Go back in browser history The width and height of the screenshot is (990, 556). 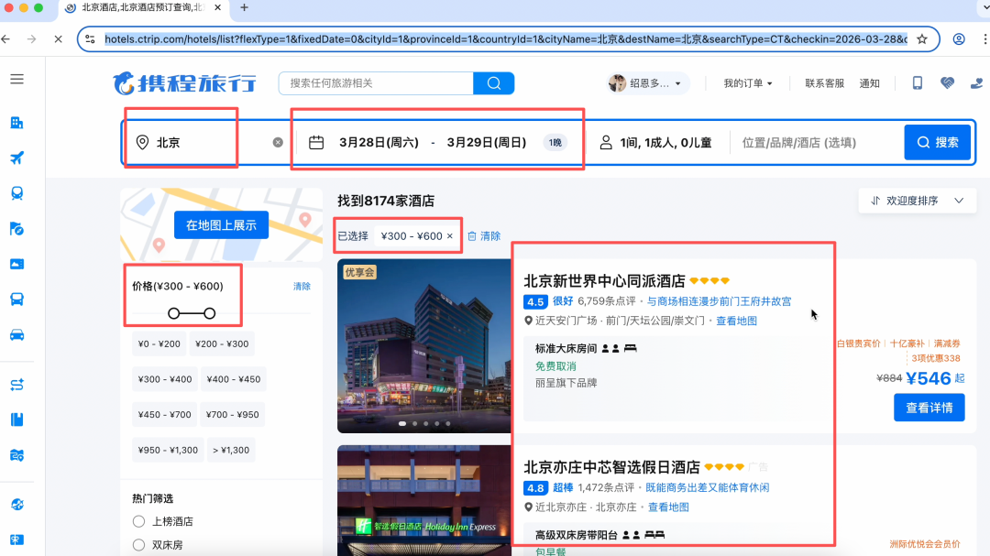point(6,39)
